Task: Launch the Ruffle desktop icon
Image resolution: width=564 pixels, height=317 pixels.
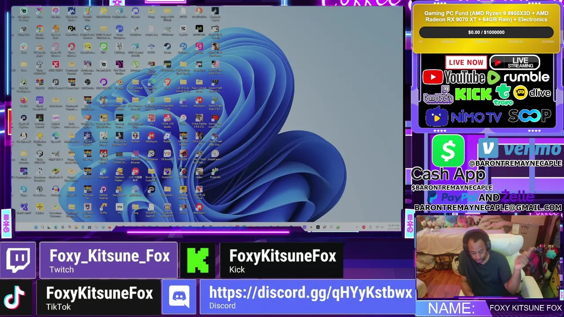Action: 104,207
